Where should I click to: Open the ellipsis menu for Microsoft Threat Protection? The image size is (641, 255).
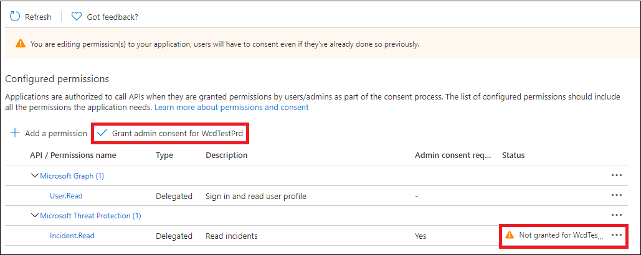pos(617,215)
